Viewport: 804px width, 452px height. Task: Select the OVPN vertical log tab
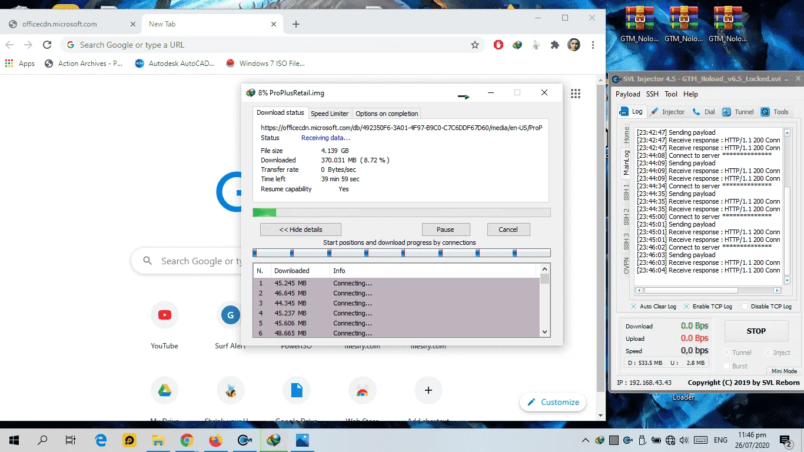[626, 265]
